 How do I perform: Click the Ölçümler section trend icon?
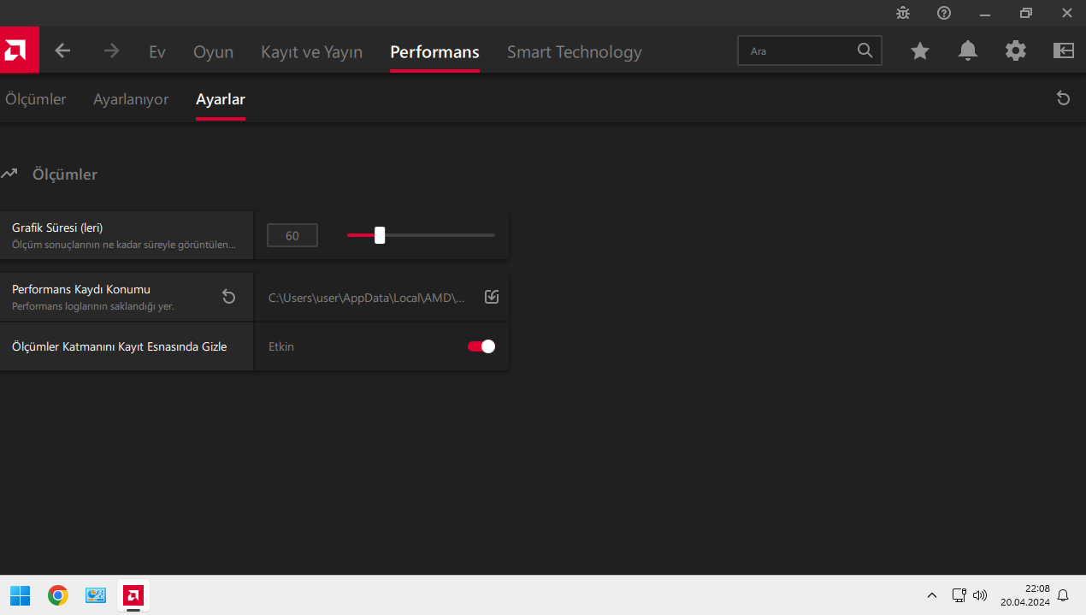[x=9, y=174]
